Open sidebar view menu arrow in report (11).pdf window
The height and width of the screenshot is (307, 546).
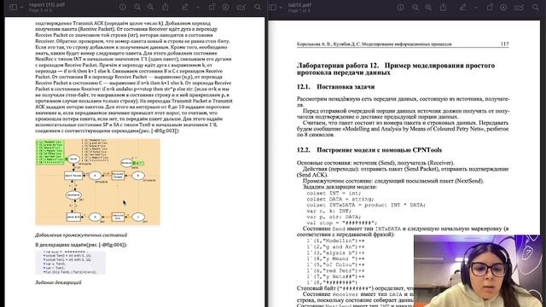pos(21,7)
